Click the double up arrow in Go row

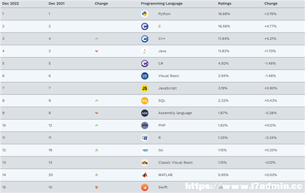(x=97, y=150)
